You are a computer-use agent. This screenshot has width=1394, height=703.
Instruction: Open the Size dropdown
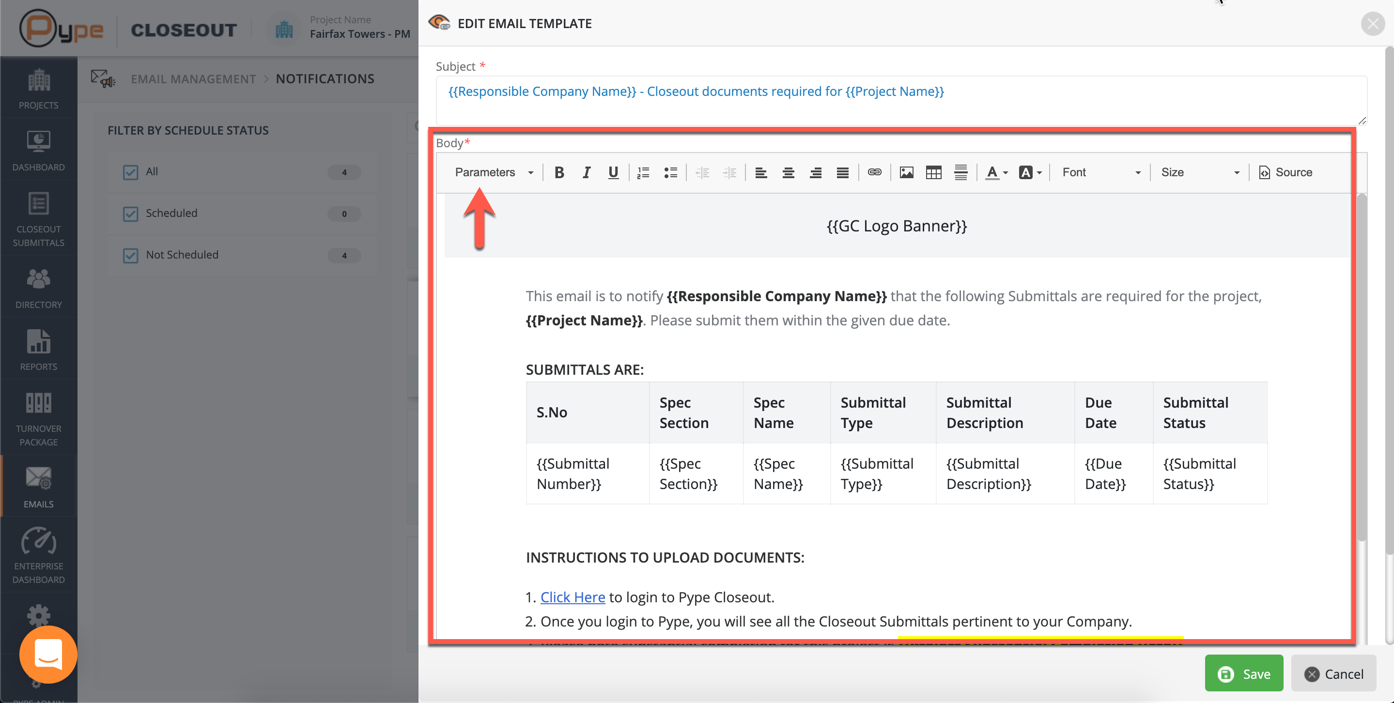click(x=1199, y=172)
